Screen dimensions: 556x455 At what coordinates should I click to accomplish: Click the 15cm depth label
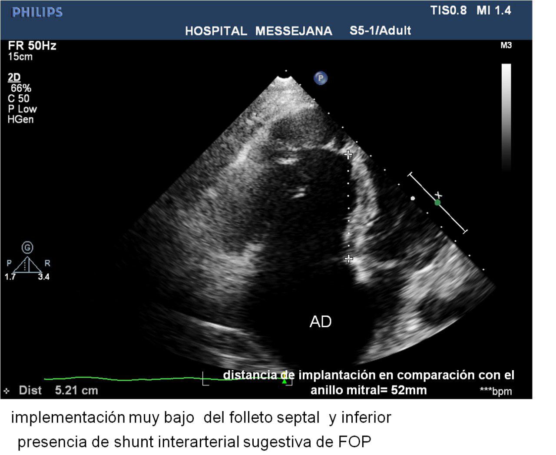tap(20, 56)
